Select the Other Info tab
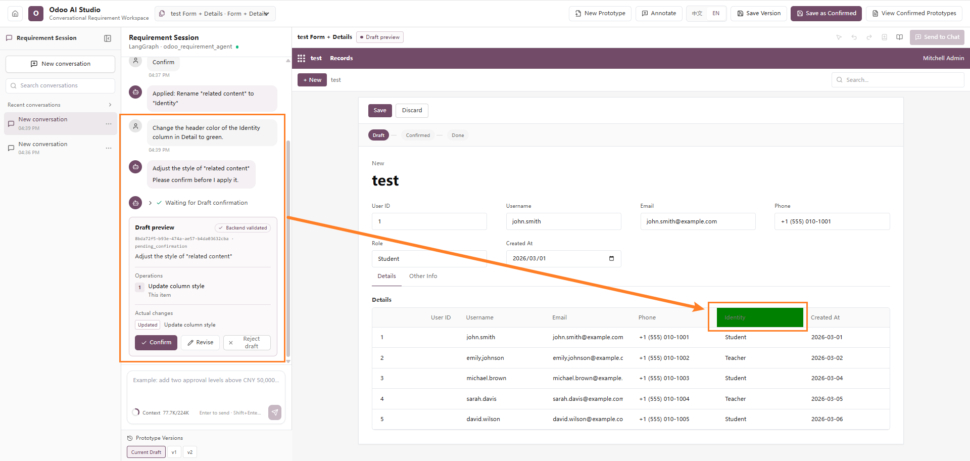The width and height of the screenshot is (970, 461). (423, 276)
